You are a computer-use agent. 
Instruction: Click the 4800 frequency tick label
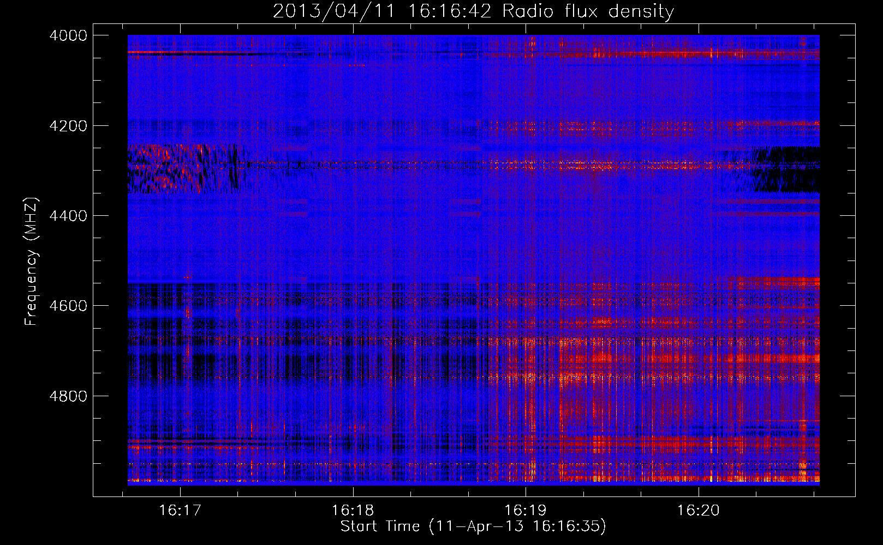click(x=68, y=396)
